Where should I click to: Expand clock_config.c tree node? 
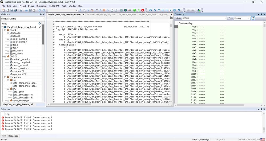point(8,39)
